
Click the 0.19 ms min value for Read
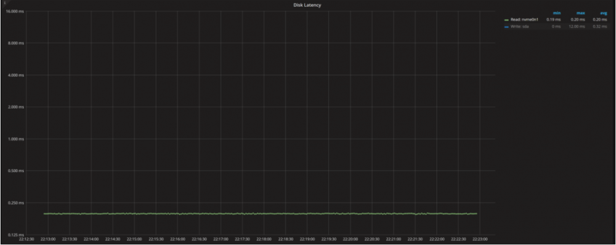pyautogui.click(x=553, y=19)
